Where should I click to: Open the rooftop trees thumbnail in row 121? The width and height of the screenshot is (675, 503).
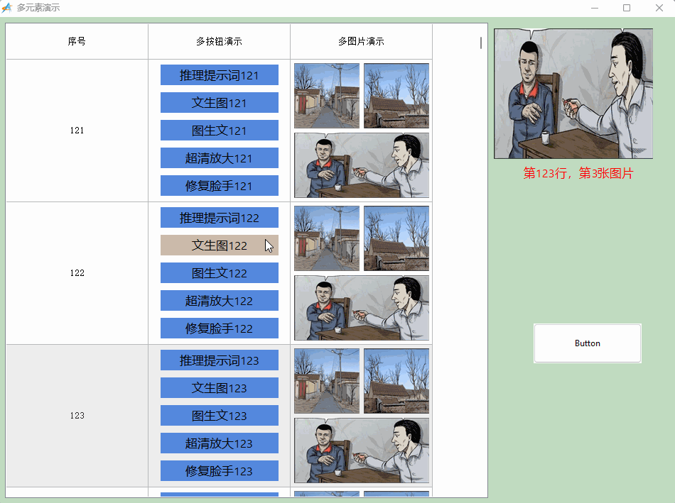(396, 96)
